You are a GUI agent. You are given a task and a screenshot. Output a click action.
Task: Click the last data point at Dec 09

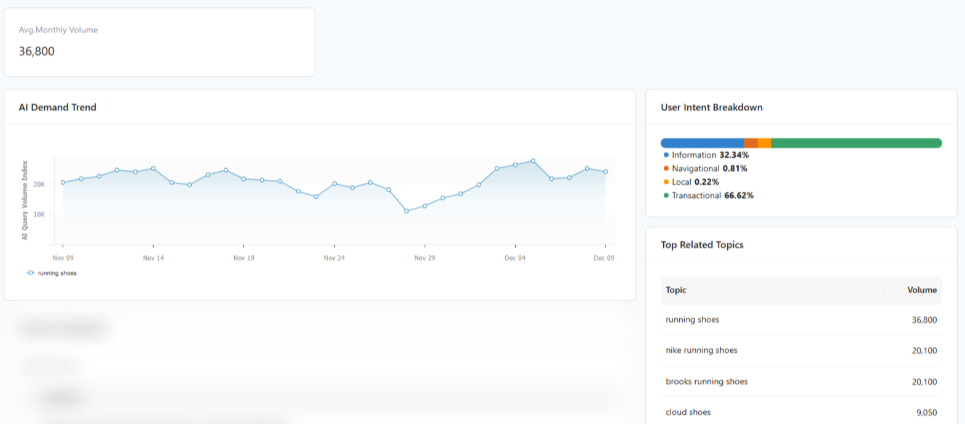(x=605, y=172)
